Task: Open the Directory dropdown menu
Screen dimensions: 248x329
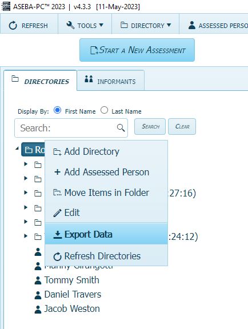Action: coord(146,25)
